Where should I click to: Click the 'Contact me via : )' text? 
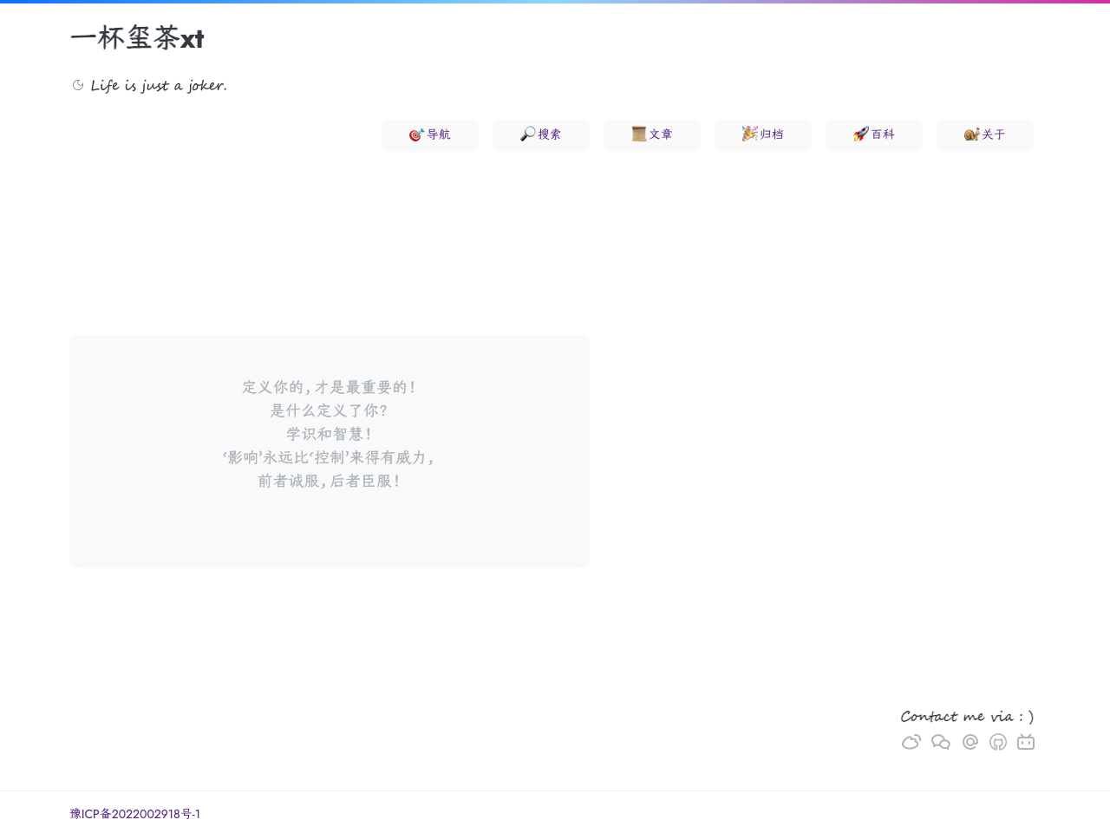pos(967,717)
